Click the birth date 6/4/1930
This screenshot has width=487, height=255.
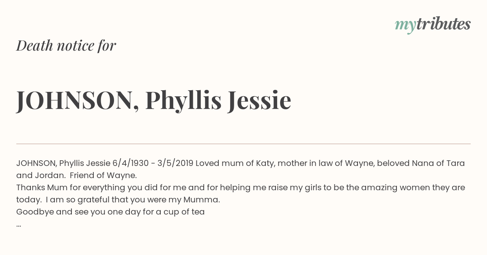pos(131,164)
